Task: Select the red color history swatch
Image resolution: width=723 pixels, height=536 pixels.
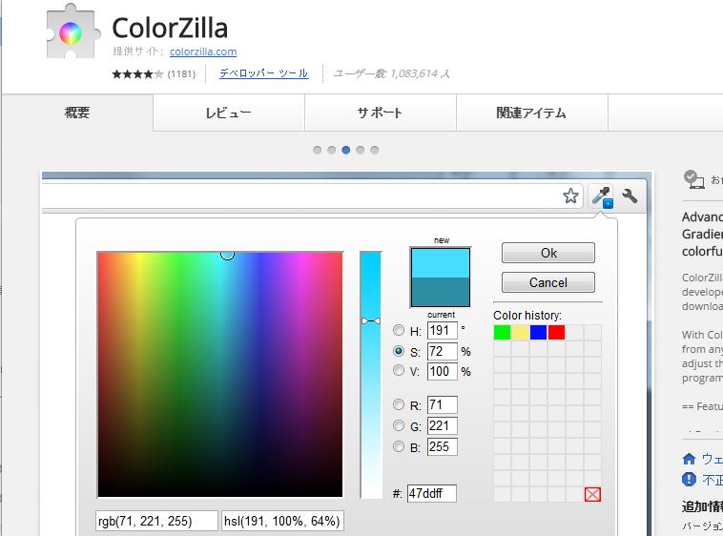Action: tap(556, 332)
